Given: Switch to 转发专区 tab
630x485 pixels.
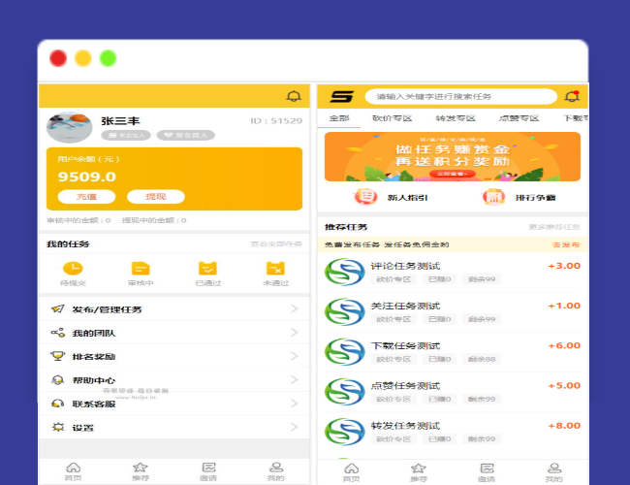Looking at the screenshot, I should click(x=456, y=118).
